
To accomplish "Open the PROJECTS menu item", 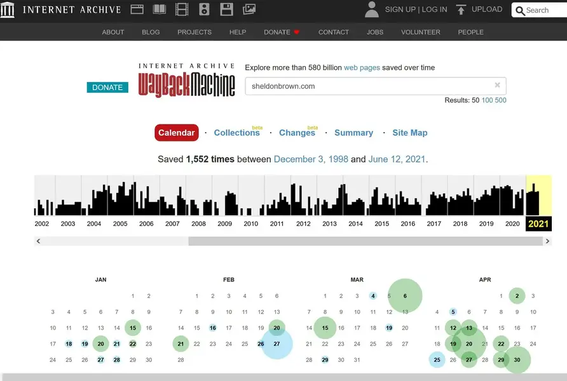I will click(x=195, y=32).
